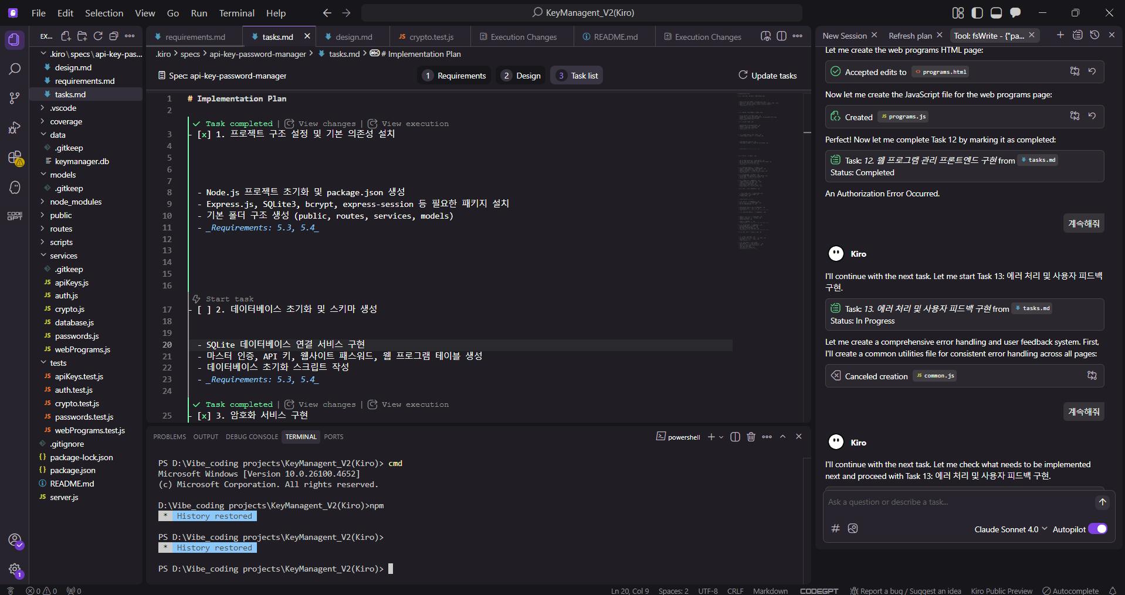Click Update tasks button

(768, 76)
